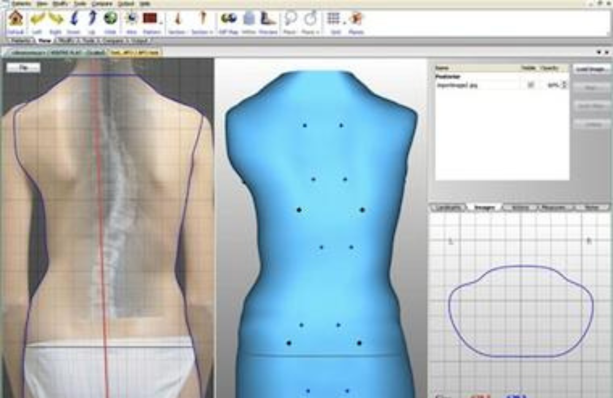Switch to the Landmarks tab
Viewport: 613px width, 398px height.
[448, 208]
